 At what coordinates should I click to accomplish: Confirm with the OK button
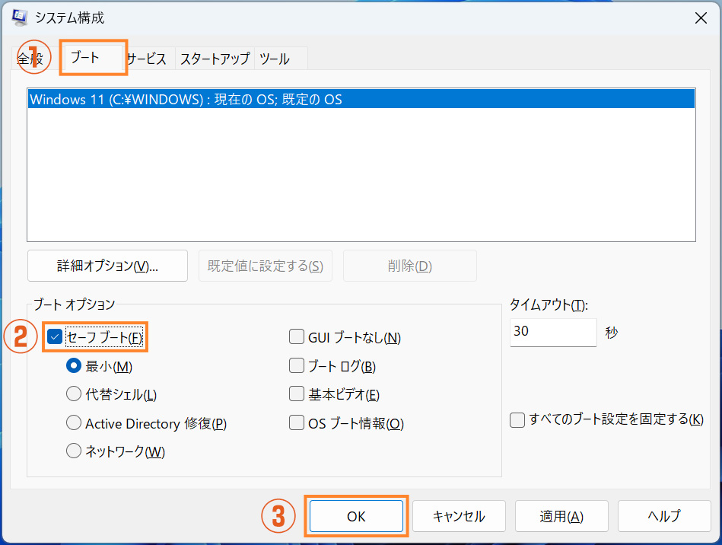(x=356, y=516)
